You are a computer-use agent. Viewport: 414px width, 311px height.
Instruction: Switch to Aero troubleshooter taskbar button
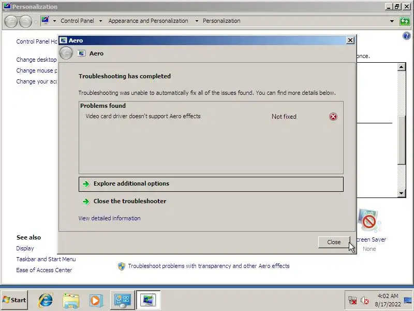click(x=148, y=300)
